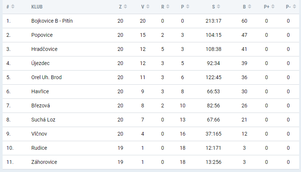Open Bojkovice B - Pitín club row
Screen dimensions: 301x172
52,21
